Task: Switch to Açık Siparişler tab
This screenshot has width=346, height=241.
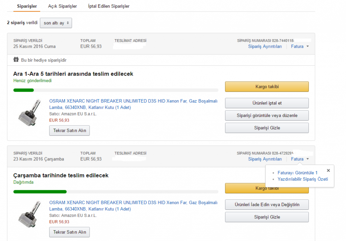Action: [x=63, y=6]
